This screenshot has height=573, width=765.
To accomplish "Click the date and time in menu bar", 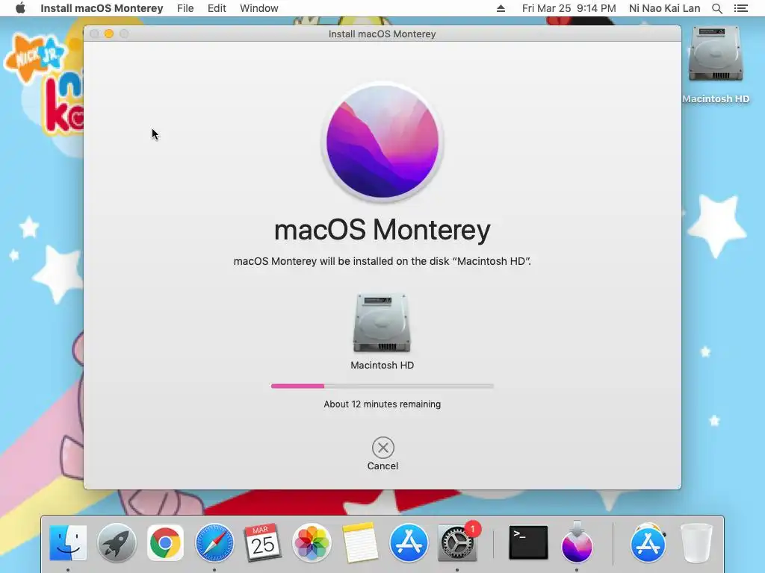I will click(x=569, y=8).
